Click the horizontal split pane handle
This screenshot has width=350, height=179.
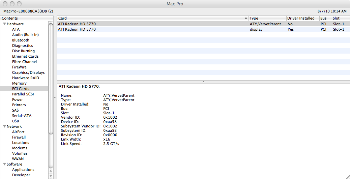point(203,82)
